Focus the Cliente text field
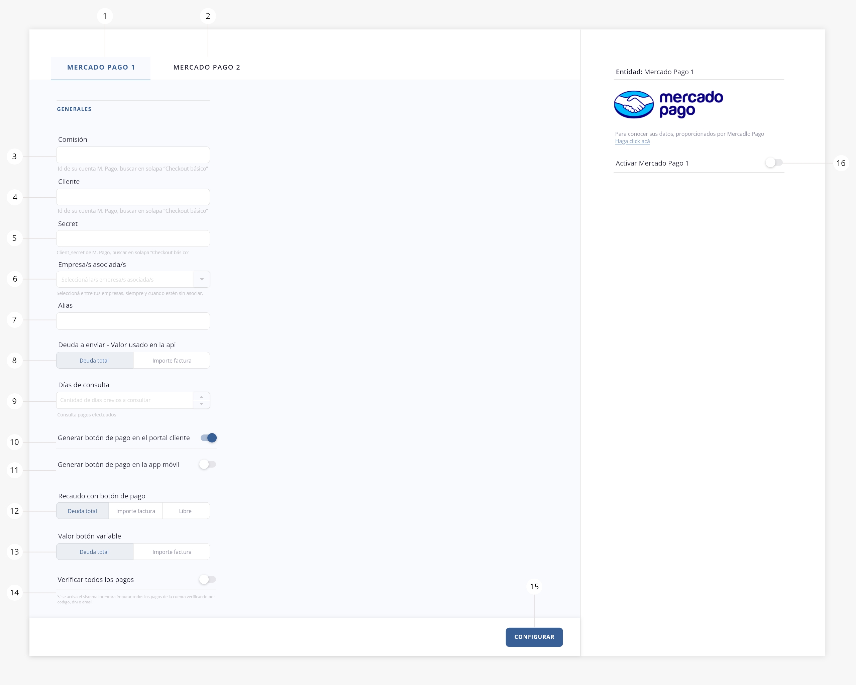This screenshot has height=685, width=856. (133, 197)
